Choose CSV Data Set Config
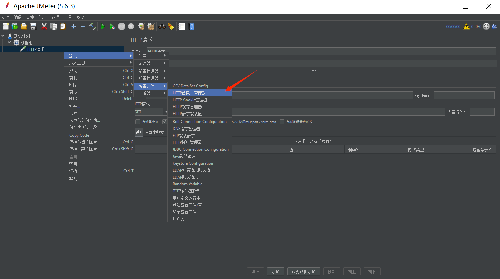This screenshot has width=500, height=279. 200,86
